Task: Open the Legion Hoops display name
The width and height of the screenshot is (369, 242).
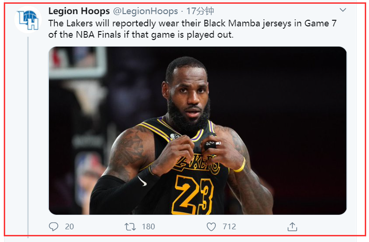Action: [79, 11]
